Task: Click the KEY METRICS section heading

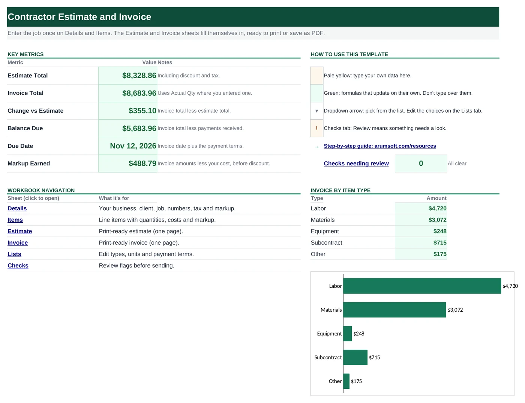Action: 25,54
